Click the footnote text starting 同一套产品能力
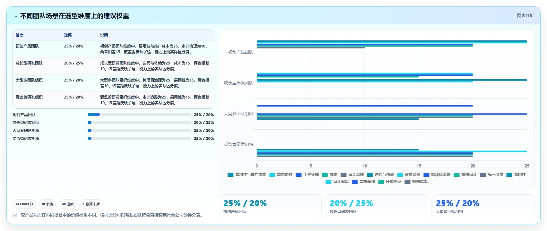Viewport: 547px width, 231px height. (108, 215)
